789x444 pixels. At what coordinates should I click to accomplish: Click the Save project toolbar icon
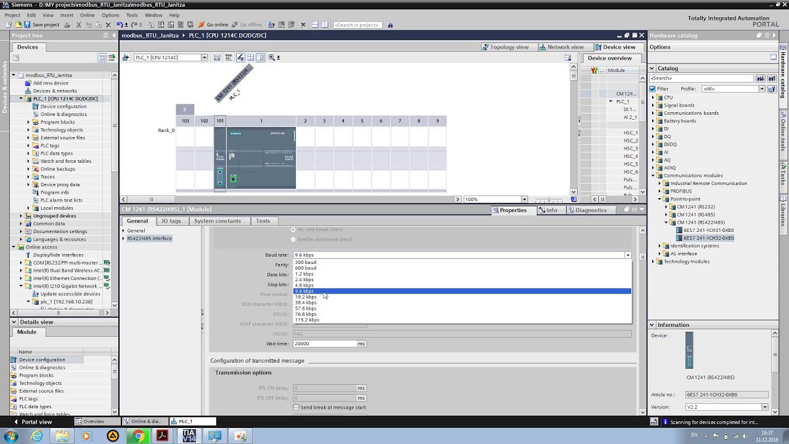point(27,25)
